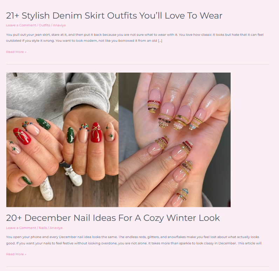The width and height of the screenshot is (279, 271).
Task: Open the 21+ Stylish Denim Skirt Outfits post title
Action: click(114, 15)
